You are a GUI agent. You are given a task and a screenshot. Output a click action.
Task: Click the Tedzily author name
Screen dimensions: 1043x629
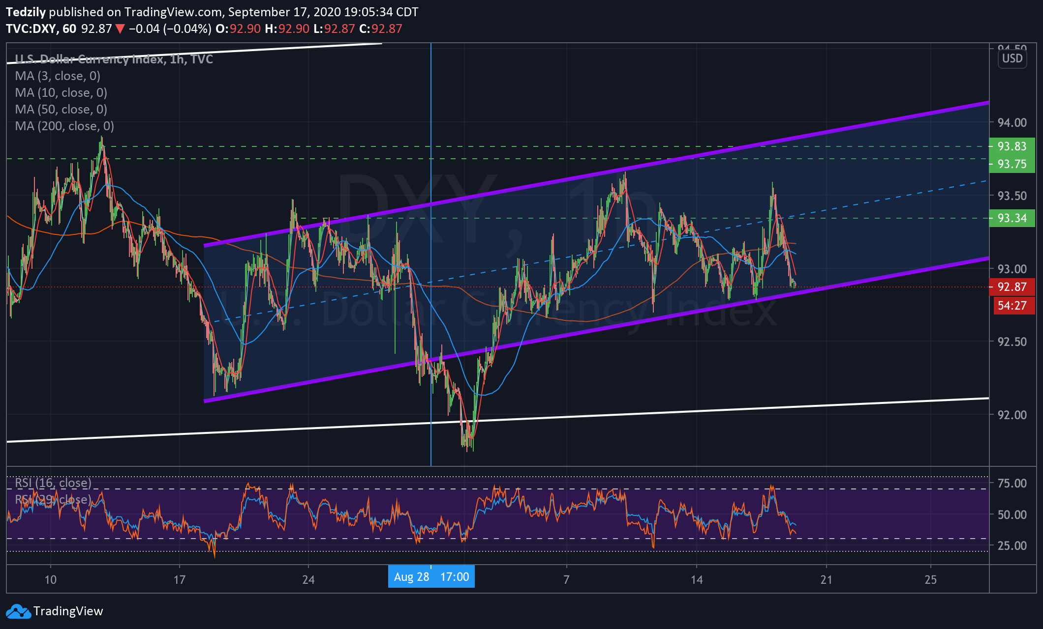tap(26, 12)
